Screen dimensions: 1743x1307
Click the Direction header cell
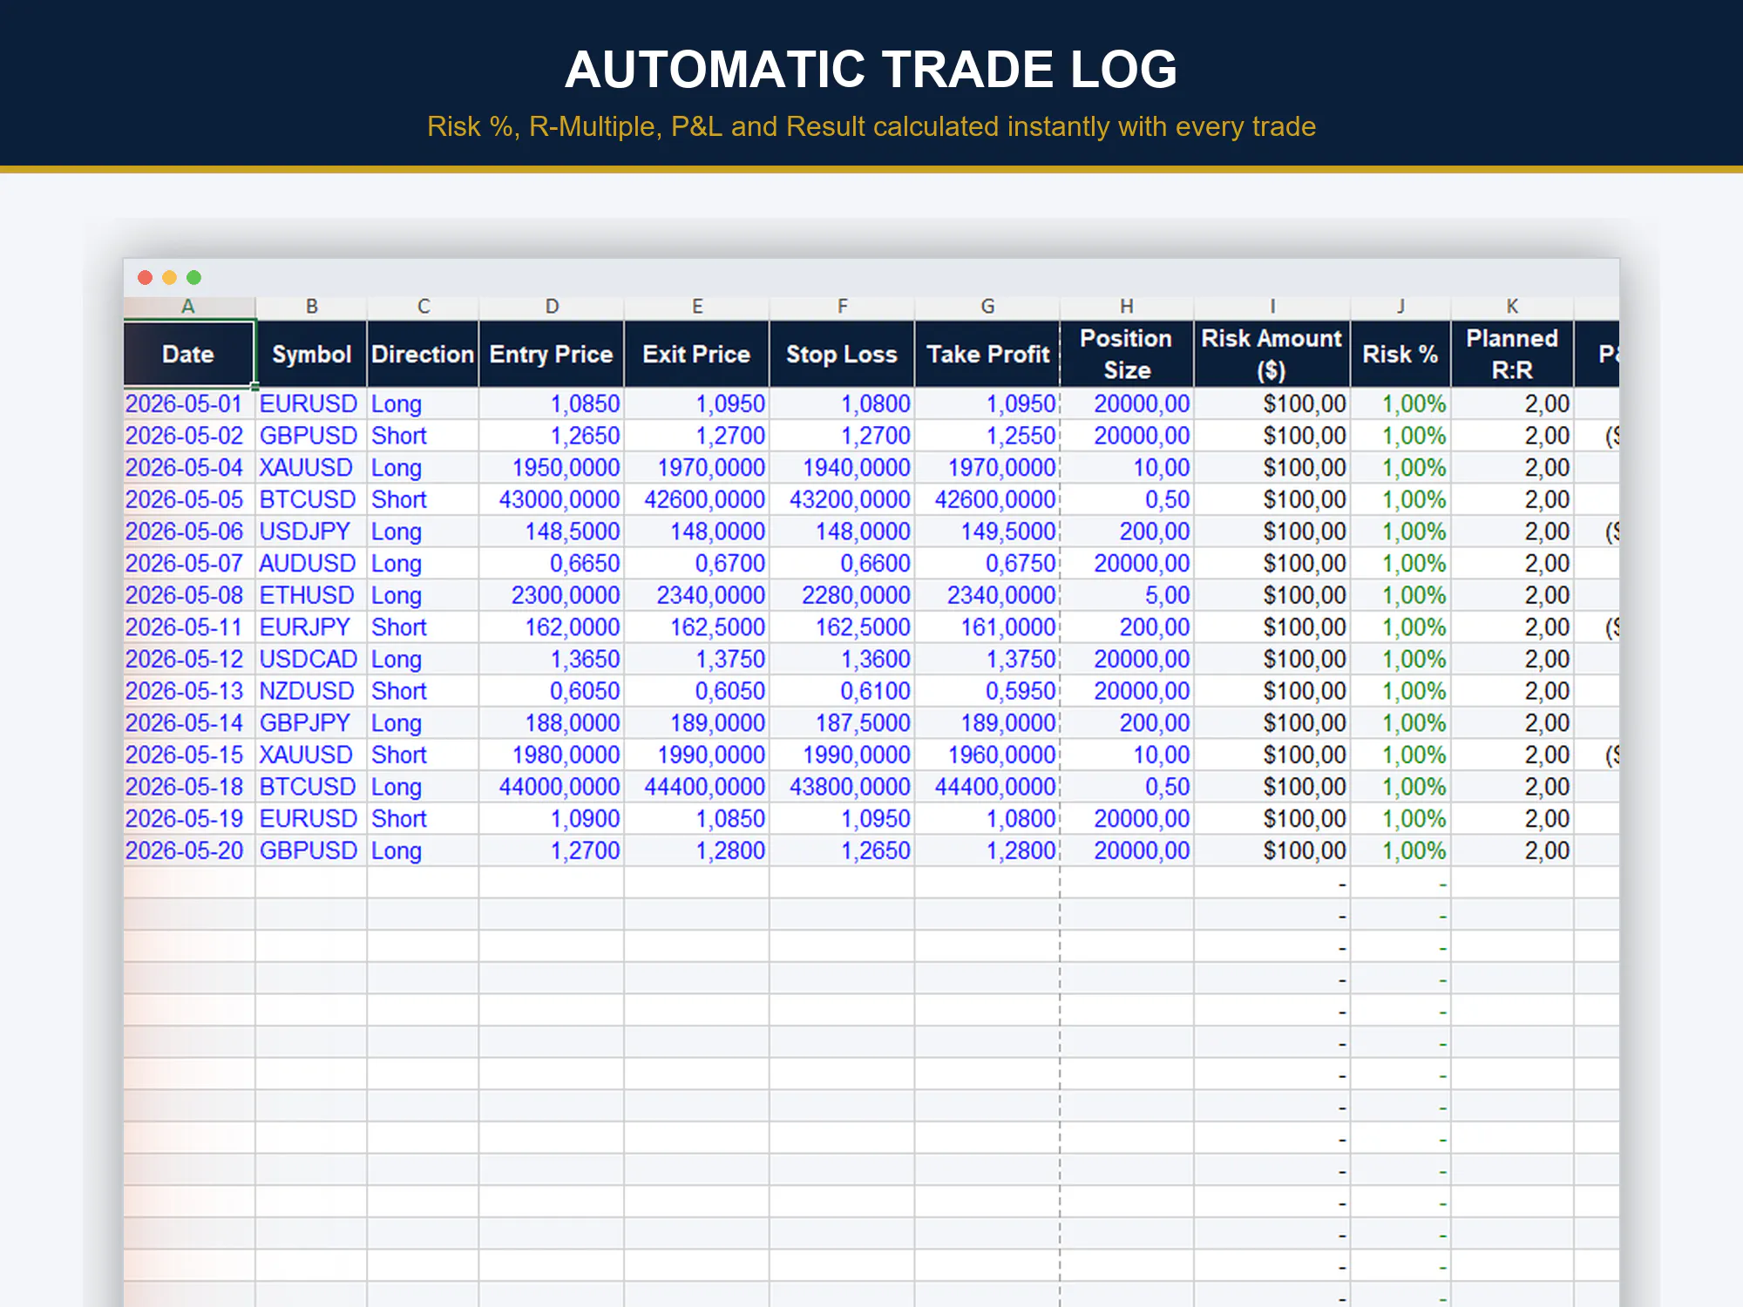coord(423,354)
